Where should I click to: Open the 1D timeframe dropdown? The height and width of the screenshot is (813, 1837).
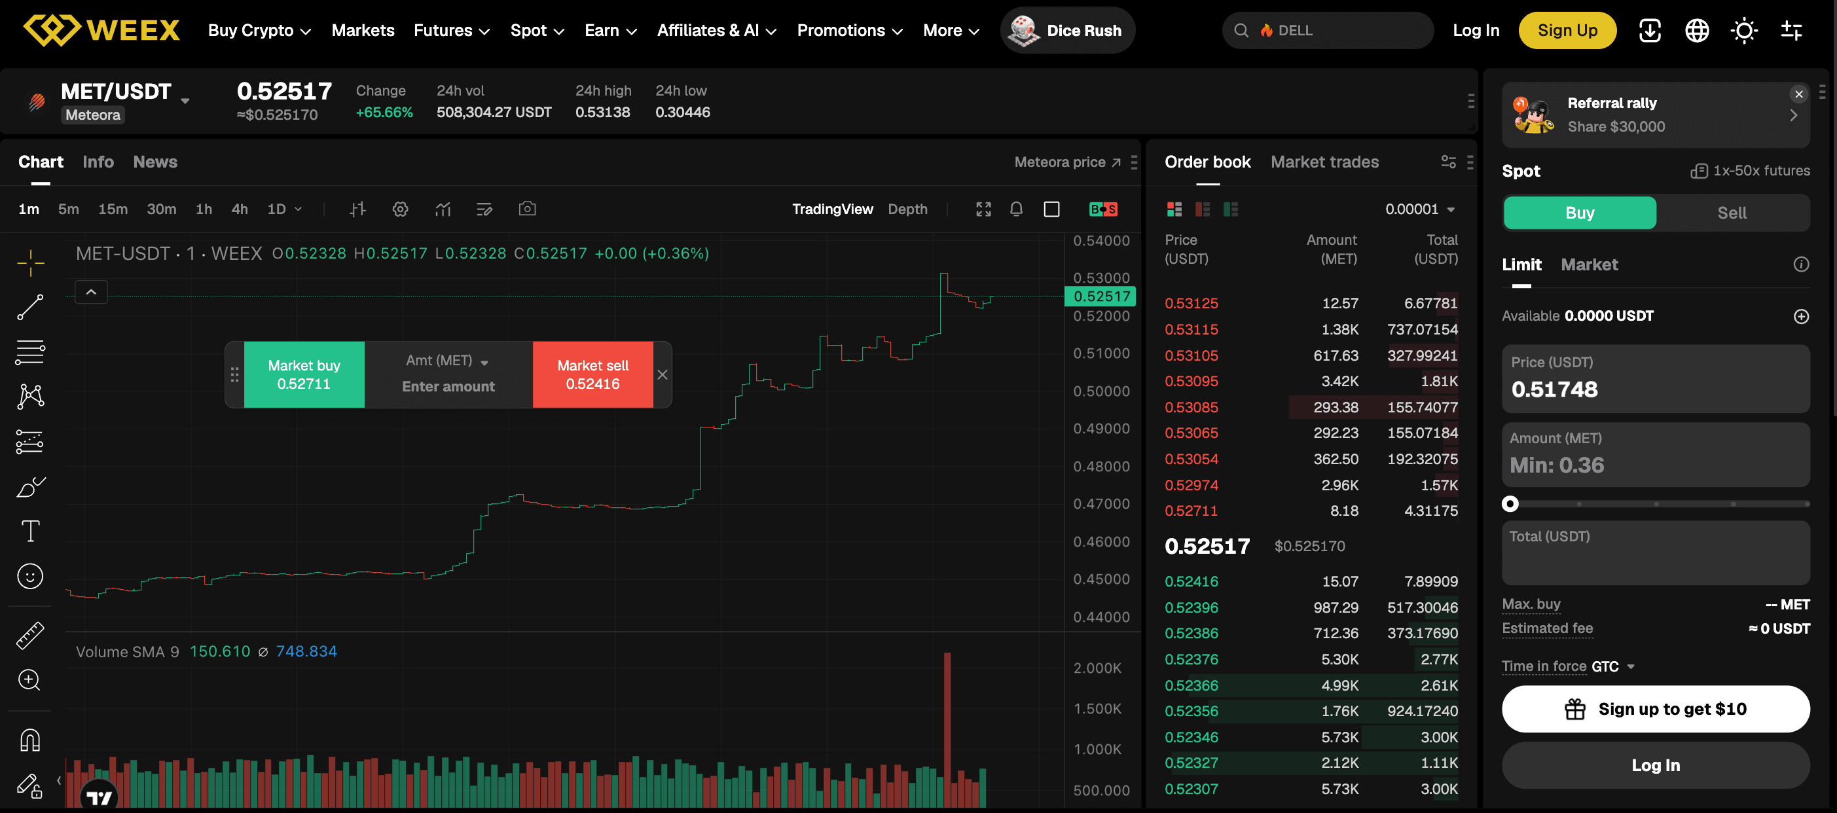coord(285,209)
